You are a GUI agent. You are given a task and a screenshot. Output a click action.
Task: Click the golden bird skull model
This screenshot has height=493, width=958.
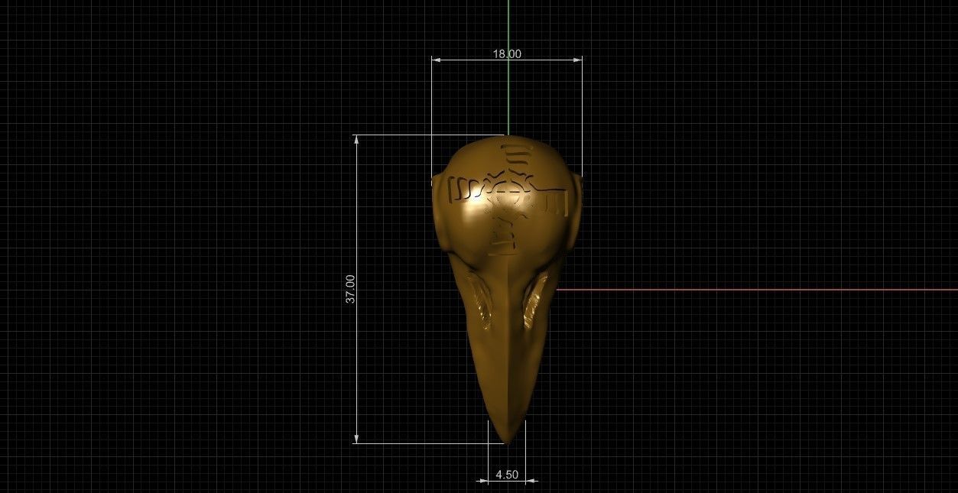[x=507, y=289]
